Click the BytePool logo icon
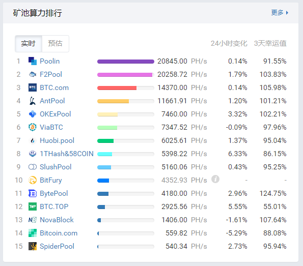 click(x=33, y=193)
